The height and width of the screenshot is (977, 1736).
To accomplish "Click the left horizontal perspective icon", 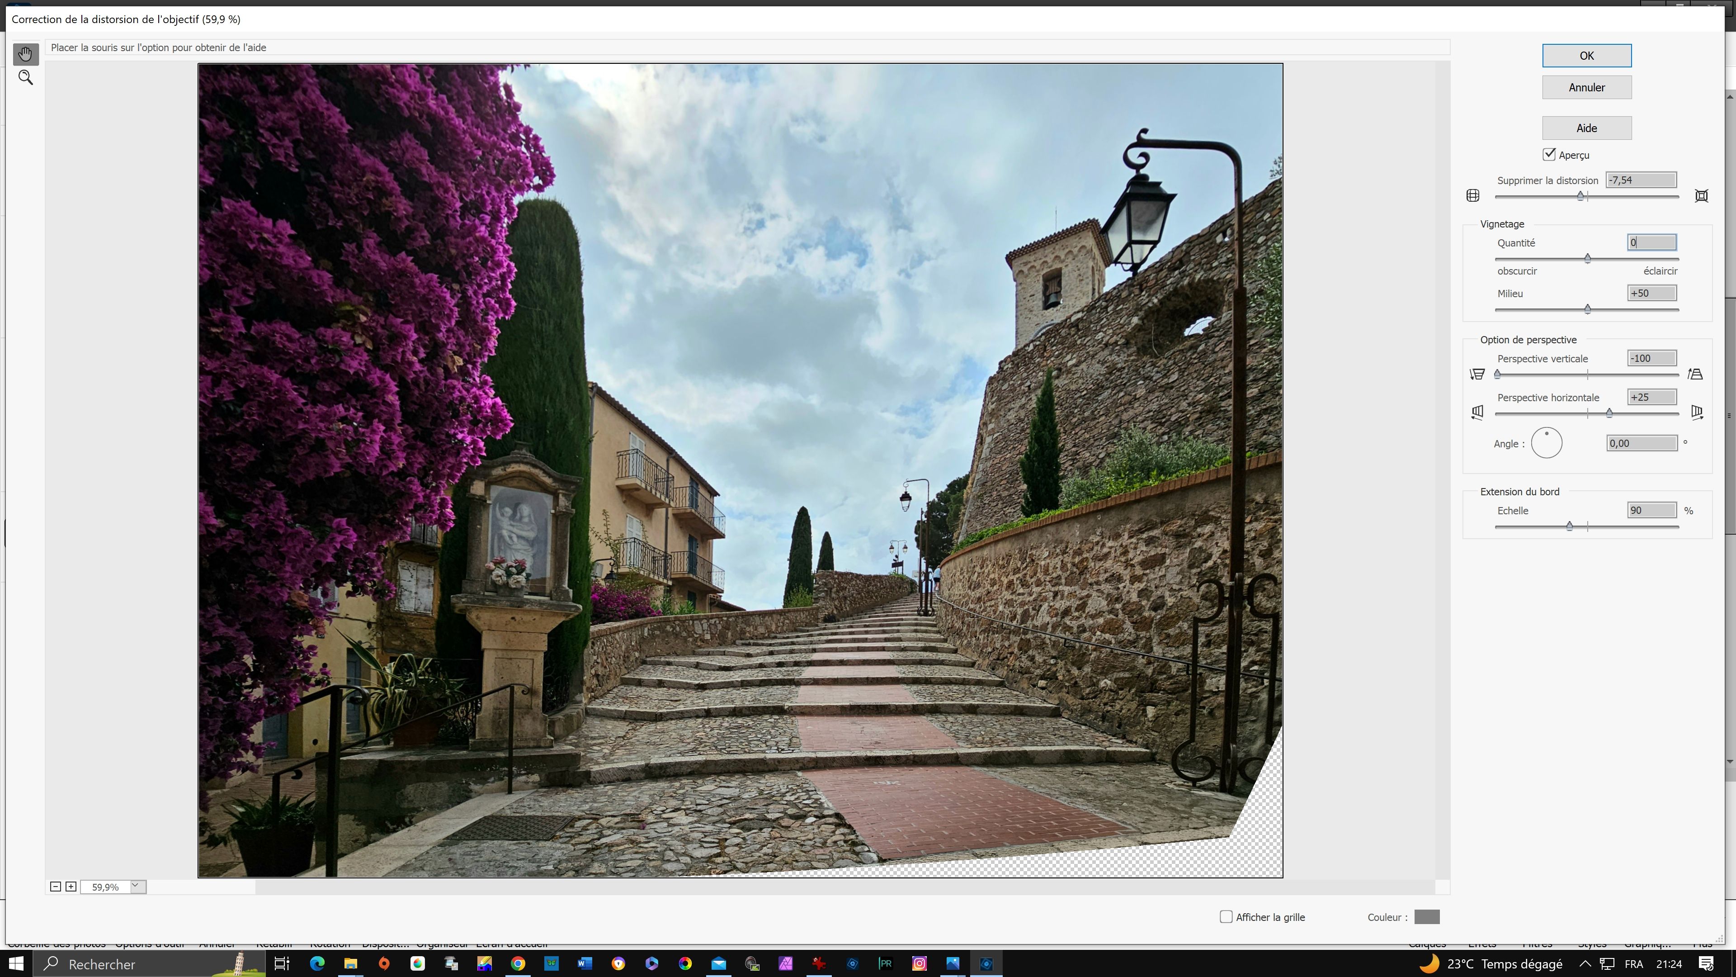I will click(1477, 412).
